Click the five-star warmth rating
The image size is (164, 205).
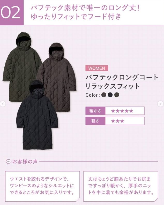122,111
